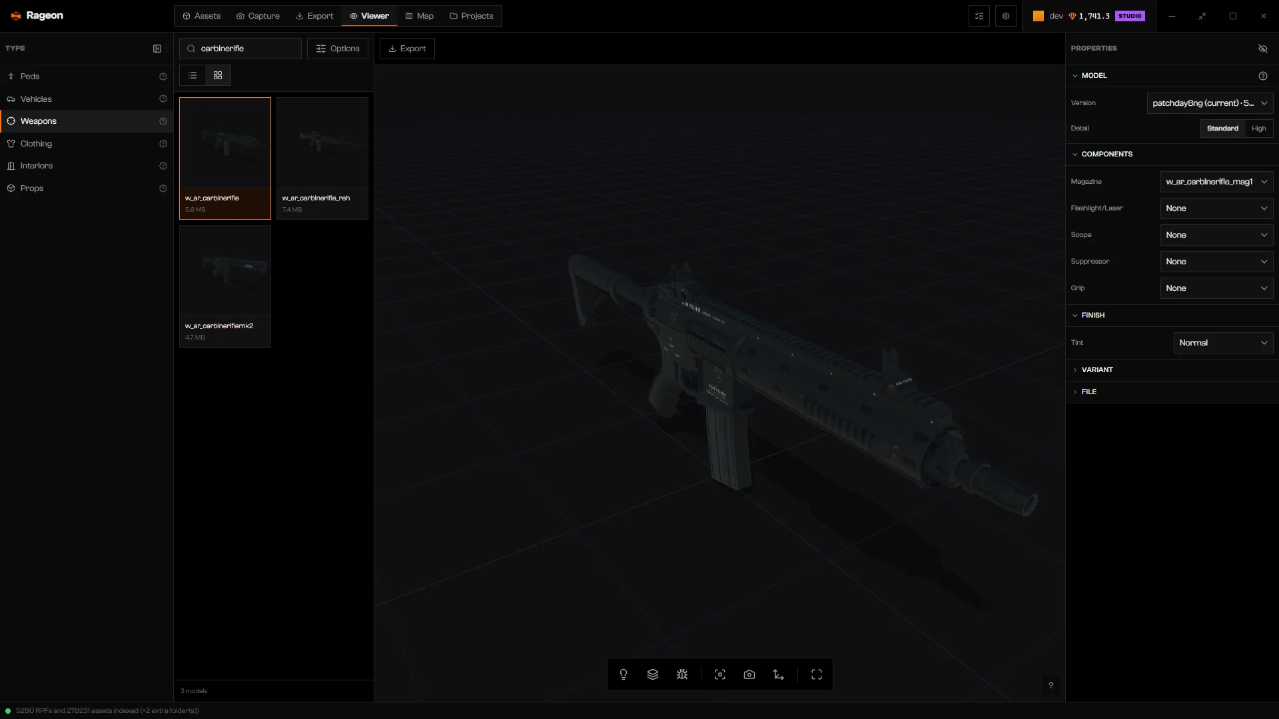The image size is (1279, 719).
Task: Click the info icon next to Clothing
Action: (163, 144)
